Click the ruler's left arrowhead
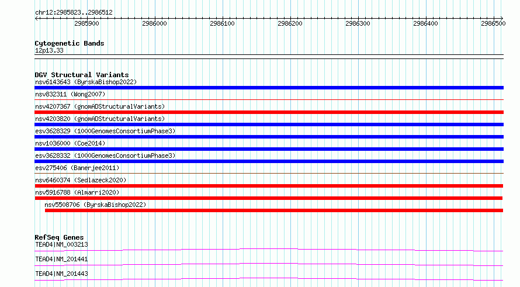This screenshot has height=287, width=520. click(x=36, y=19)
